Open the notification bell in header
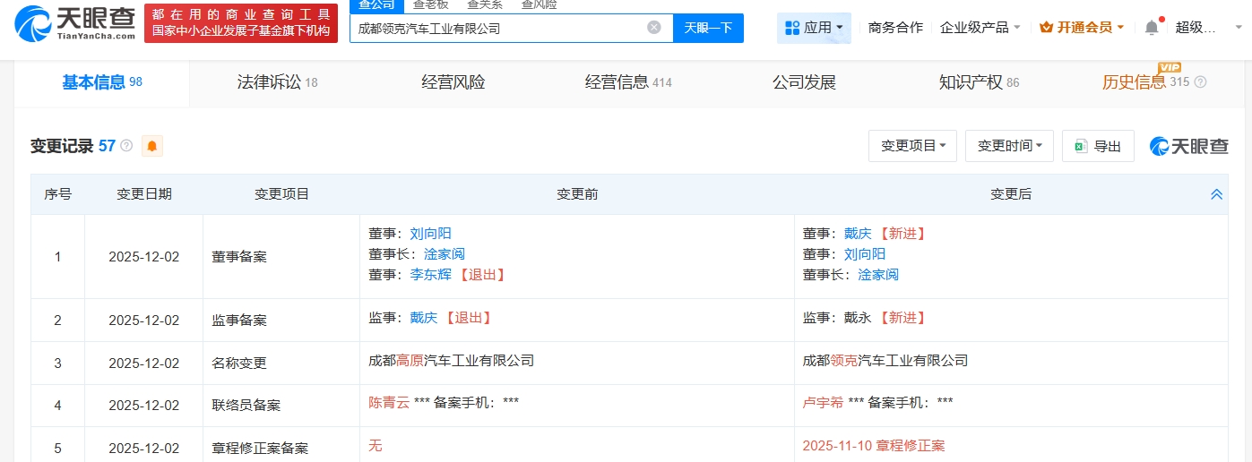This screenshot has width=1252, height=462. [x=1152, y=28]
